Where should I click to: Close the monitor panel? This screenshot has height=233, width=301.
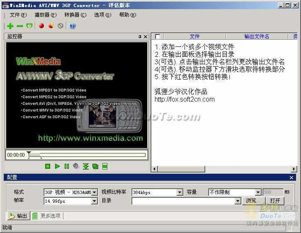coord(146,36)
